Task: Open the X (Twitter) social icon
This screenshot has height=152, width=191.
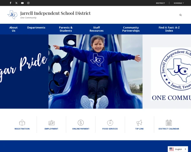Action: [x=17, y=3]
